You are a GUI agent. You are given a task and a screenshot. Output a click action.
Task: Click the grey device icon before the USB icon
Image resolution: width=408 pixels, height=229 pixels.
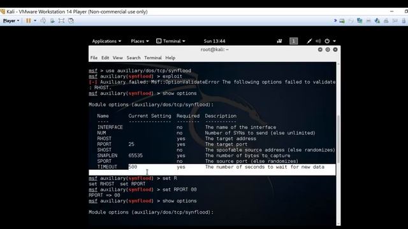coord(368,21)
